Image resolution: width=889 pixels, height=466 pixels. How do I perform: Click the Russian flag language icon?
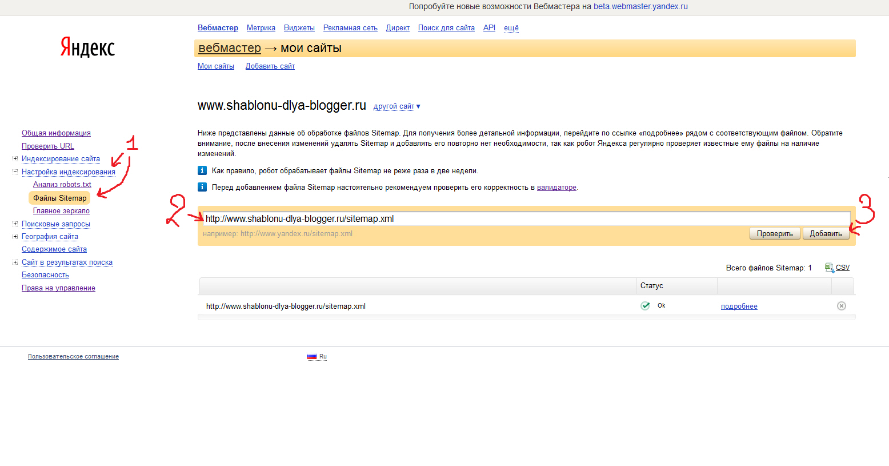(x=312, y=356)
